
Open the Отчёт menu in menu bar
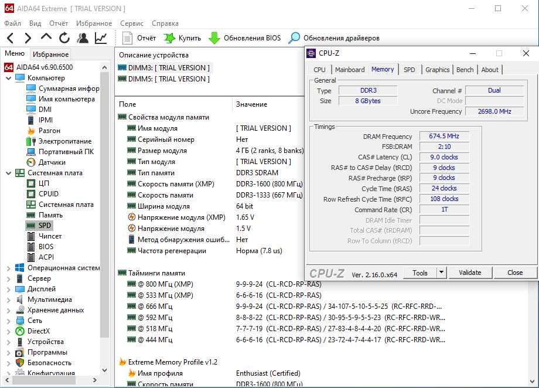coord(59,23)
